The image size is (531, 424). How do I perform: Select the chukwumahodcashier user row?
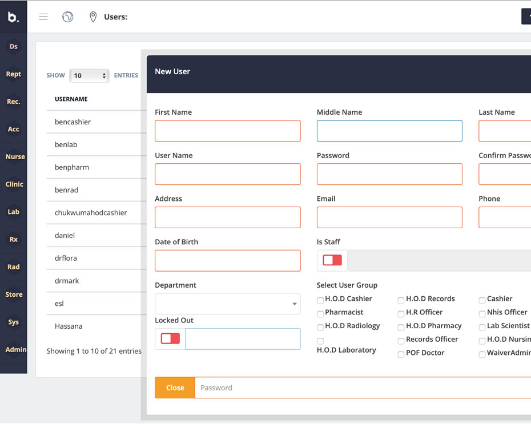(x=96, y=212)
